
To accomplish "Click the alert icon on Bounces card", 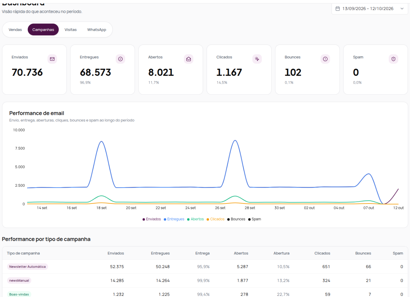I will tap(325, 59).
